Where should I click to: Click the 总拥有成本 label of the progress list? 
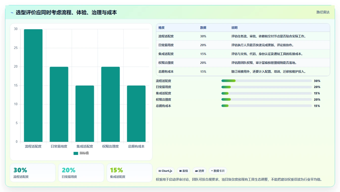pyautogui.click(x=164, y=106)
